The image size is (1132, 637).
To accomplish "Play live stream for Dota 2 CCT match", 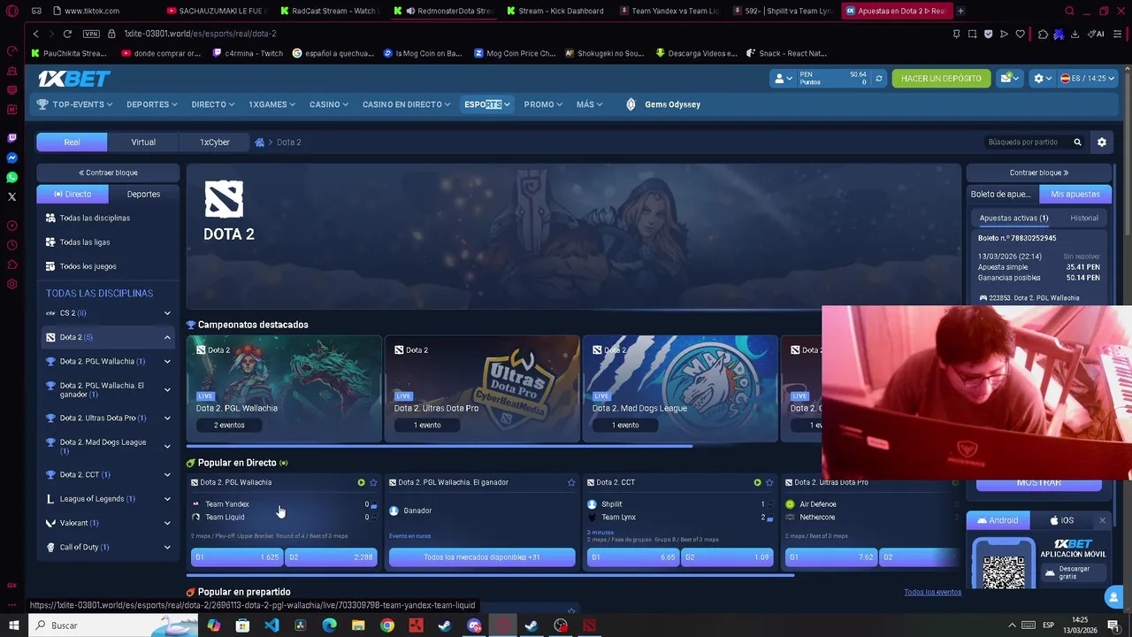I will pos(757,482).
